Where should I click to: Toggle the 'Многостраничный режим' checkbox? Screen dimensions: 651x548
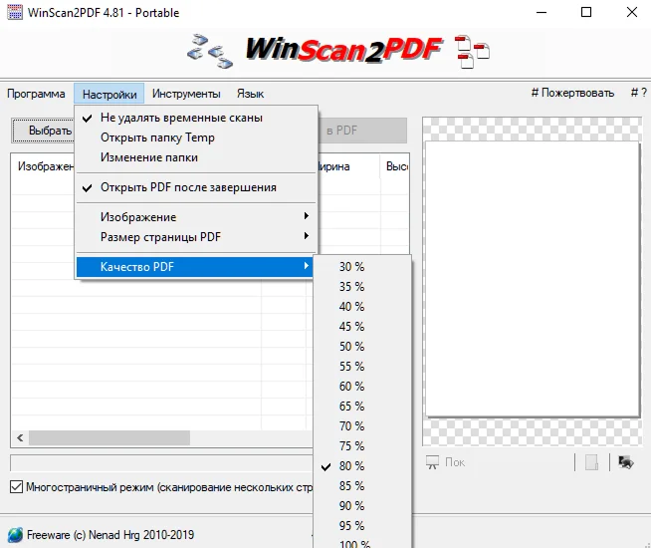pyautogui.click(x=16, y=487)
